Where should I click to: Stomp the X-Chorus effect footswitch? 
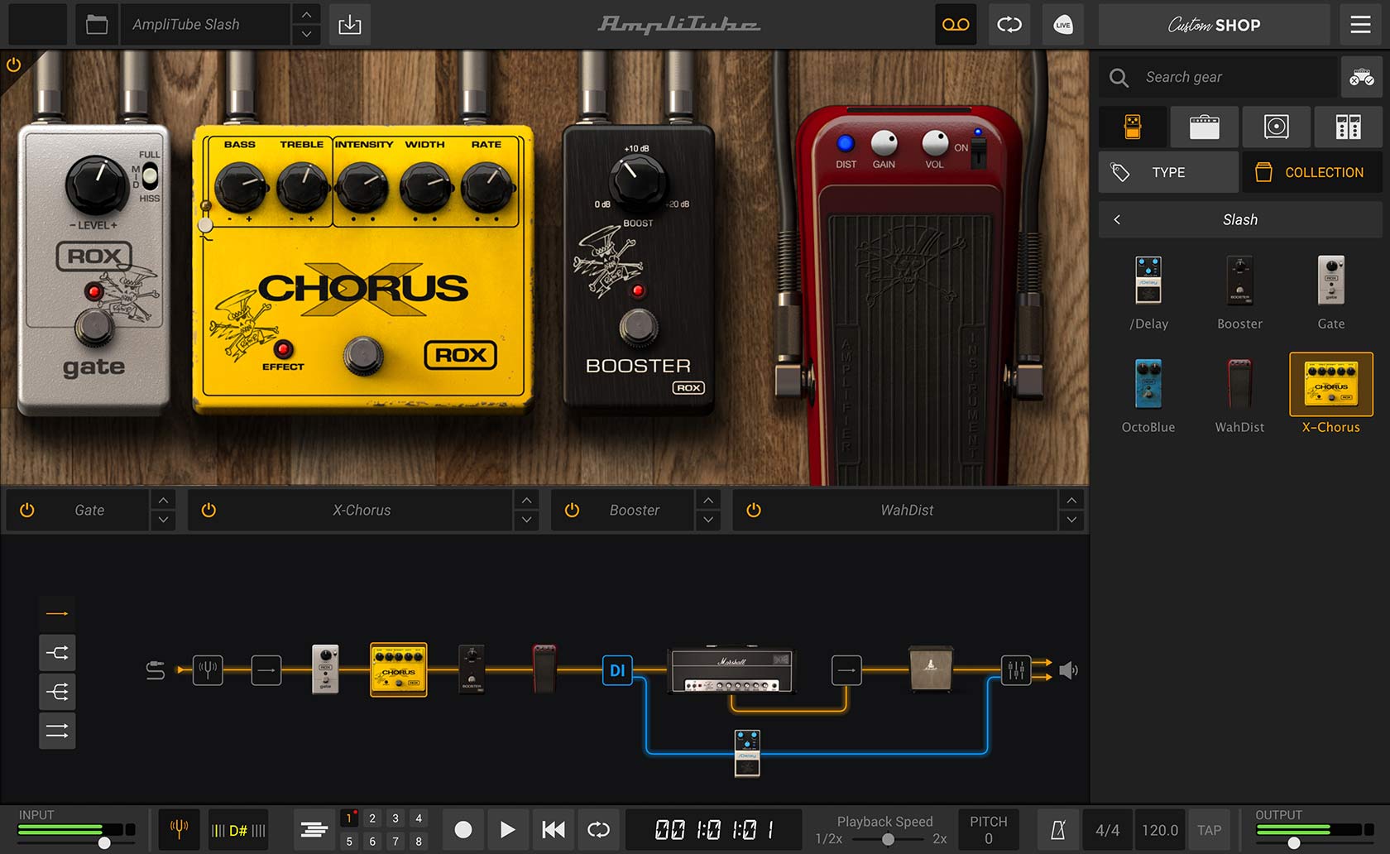[x=363, y=354]
